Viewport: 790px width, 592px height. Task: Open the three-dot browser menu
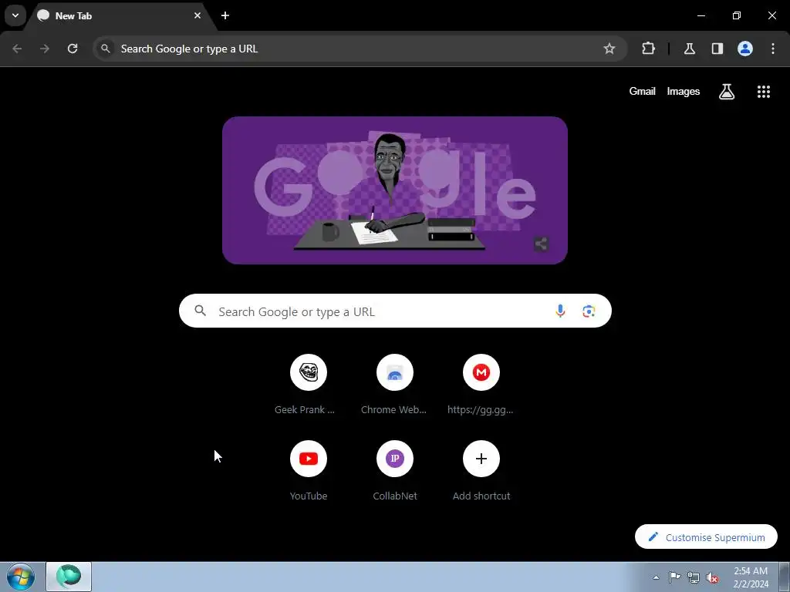click(773, 49)
